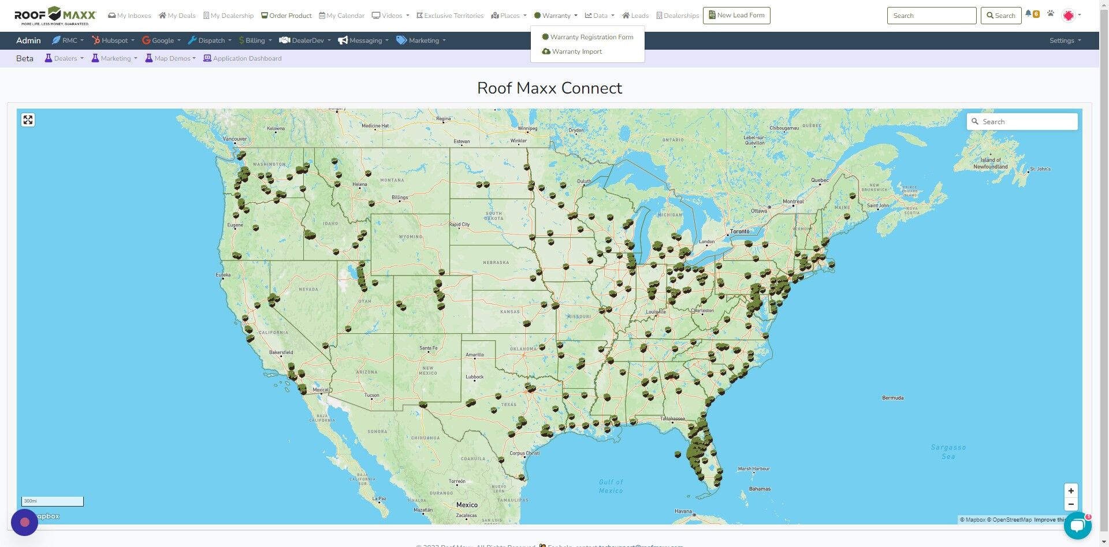Click the Mapbox attribution link

(973, 520)
